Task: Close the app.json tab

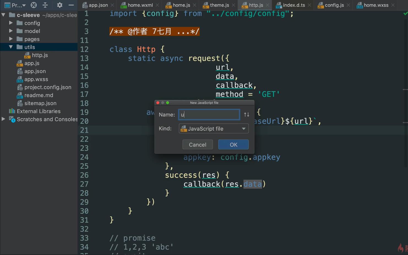Action: [x=112, y=5]
